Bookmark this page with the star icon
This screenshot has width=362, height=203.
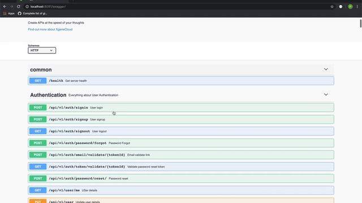point(332,7)
